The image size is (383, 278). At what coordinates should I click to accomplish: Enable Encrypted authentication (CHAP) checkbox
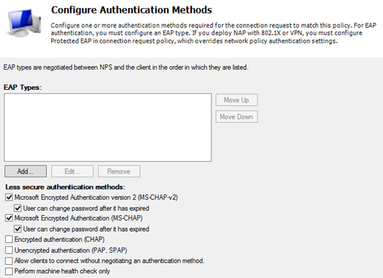(x=9, y=239)
